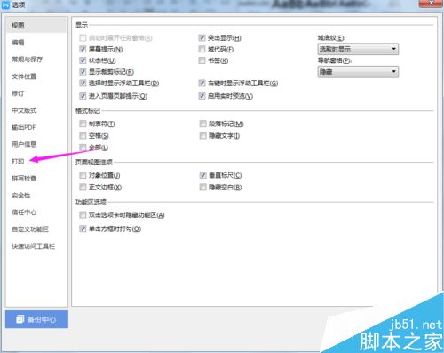Toggle 显示裁剪标记(R) checkbox
This screenshot has height=353, width=444.
tap(83, 72)
